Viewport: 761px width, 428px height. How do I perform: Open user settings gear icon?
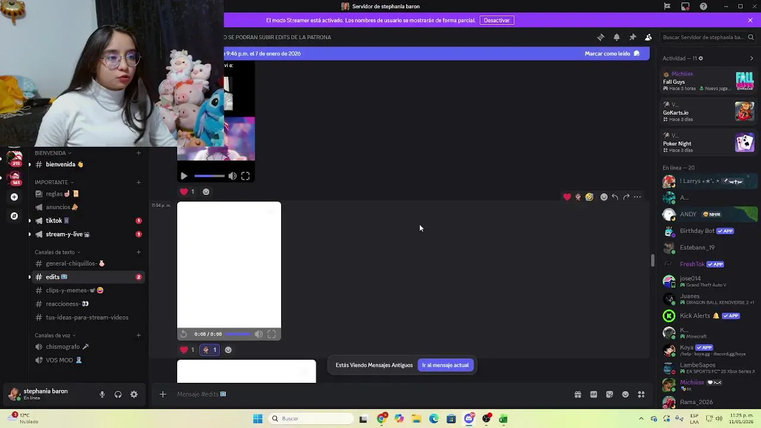[134, 394]
